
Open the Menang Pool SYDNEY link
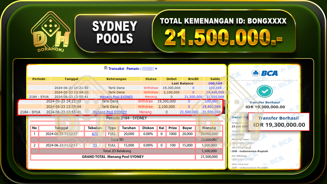[116, 97]
